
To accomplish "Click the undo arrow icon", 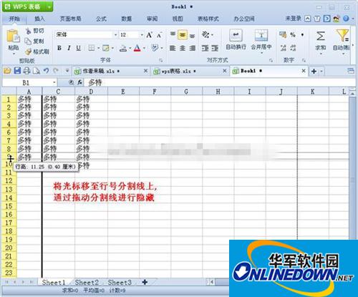I will pyautogui.click(x=47, y=71).
